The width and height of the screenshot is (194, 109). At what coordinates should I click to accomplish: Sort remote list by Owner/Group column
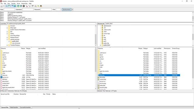[176, 48]
